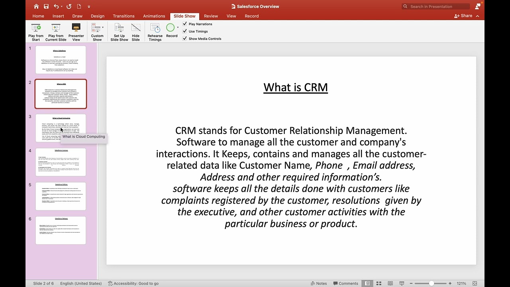Open the Record tab
The height and width of the screenshot is (287, 510).
(x=252, y=16)
